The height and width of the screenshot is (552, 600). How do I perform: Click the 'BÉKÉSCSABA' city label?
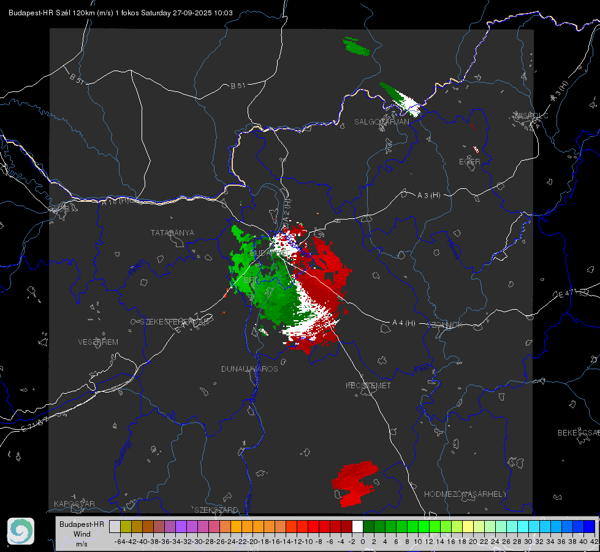579,433
